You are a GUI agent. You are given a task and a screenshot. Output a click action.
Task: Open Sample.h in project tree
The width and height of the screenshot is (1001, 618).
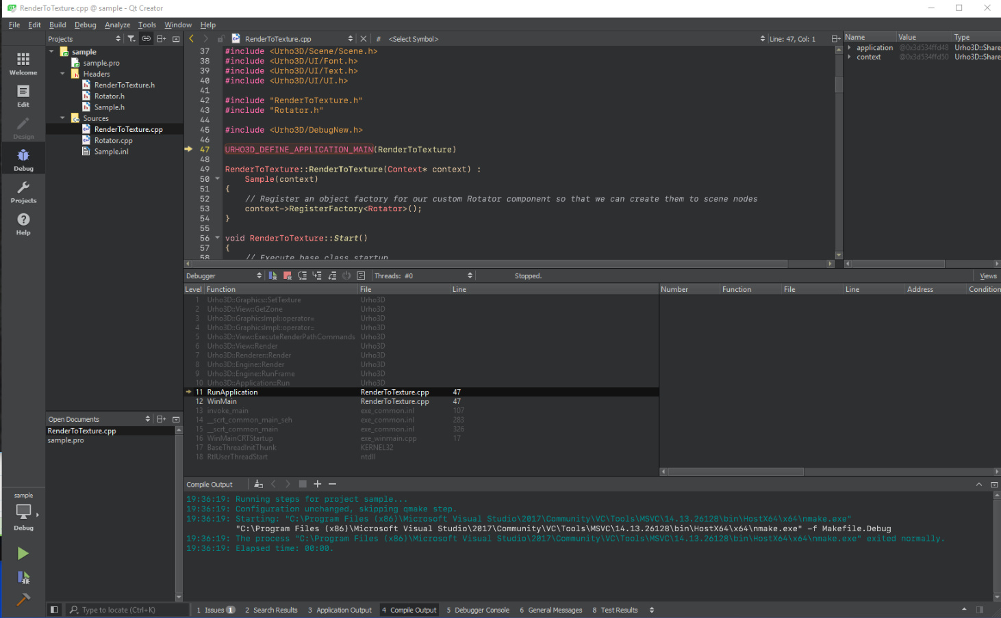(110, 107)
